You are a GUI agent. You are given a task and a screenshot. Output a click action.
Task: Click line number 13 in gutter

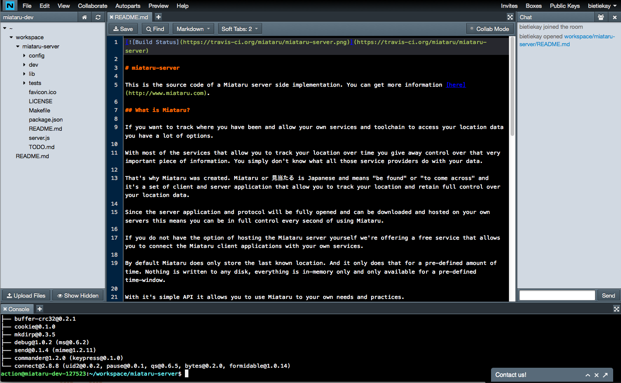pyautogui.click(x=114, y=178)
